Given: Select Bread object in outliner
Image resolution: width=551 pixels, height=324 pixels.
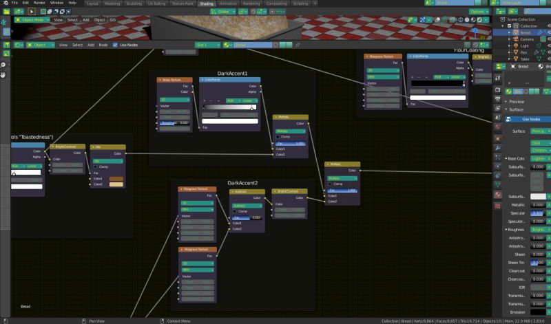Looking at the screenshot, I should coord(526,32).
